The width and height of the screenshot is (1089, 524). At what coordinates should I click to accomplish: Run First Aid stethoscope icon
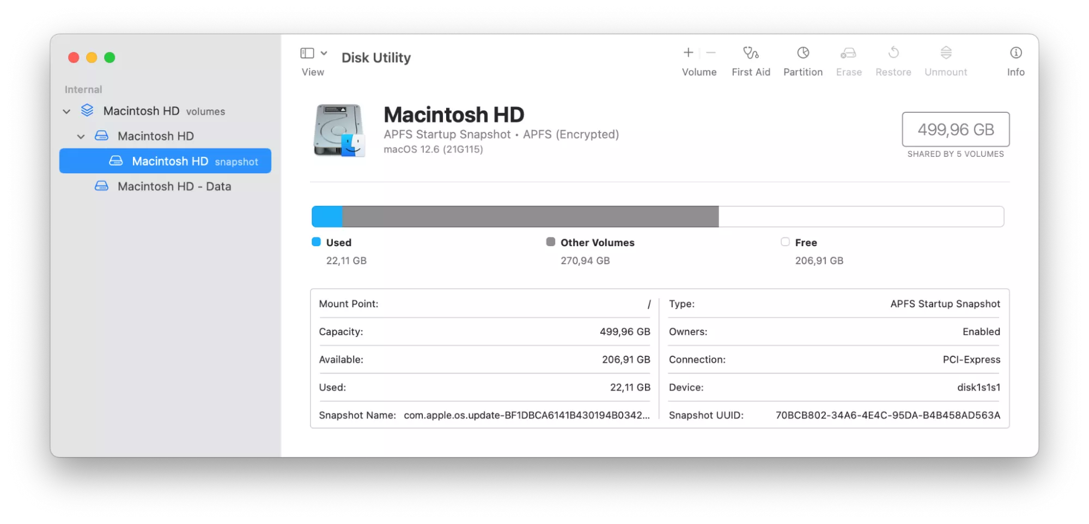point(751,52)
